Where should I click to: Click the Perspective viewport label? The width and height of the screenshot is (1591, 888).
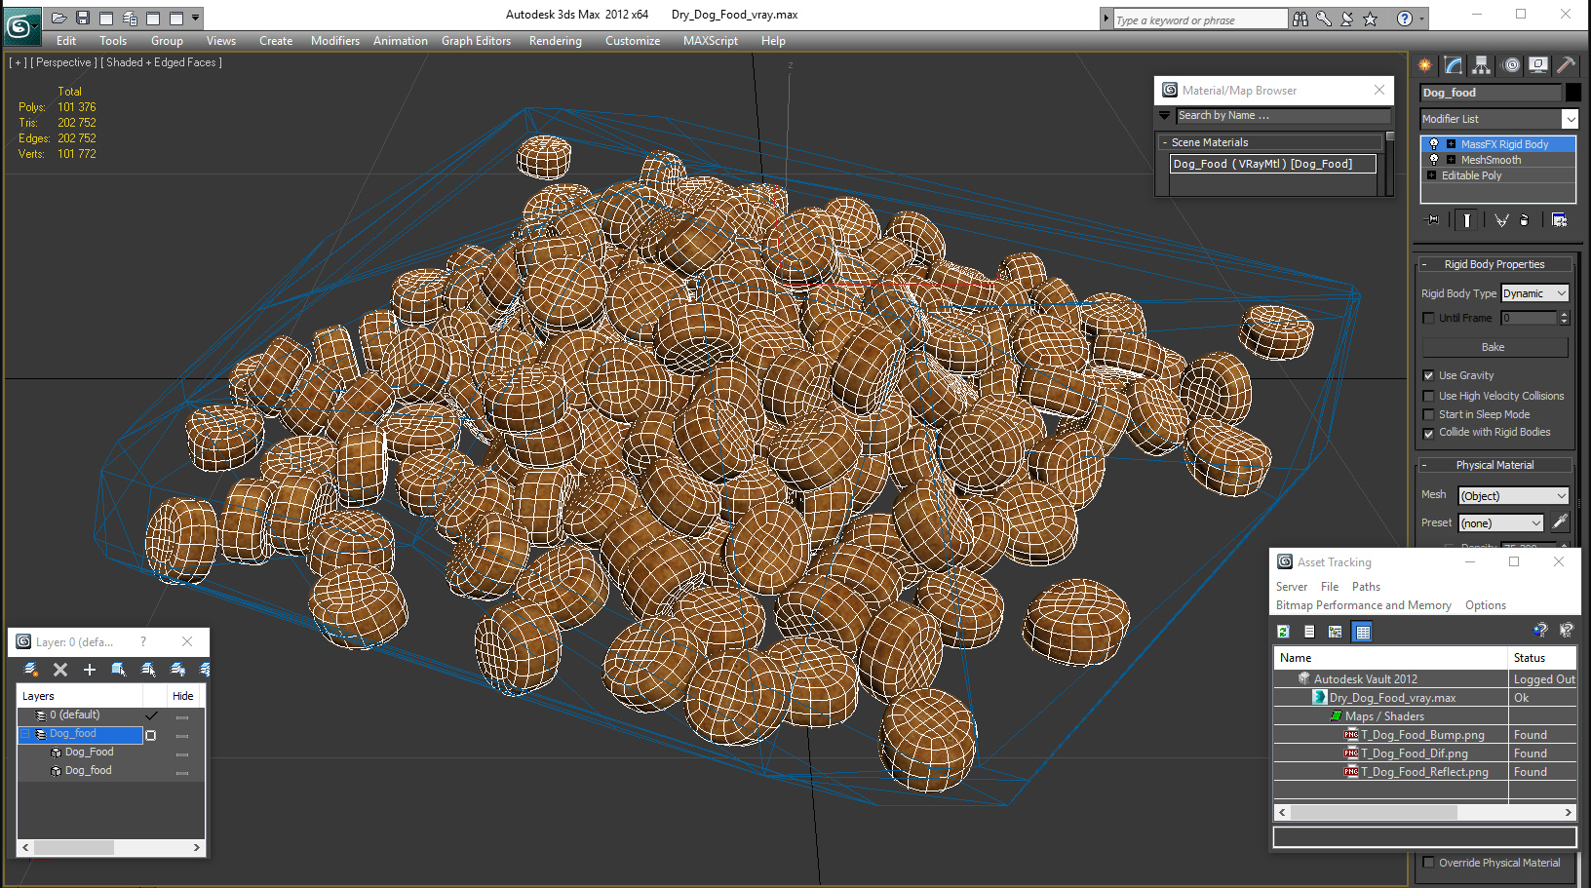pos(63,62)
